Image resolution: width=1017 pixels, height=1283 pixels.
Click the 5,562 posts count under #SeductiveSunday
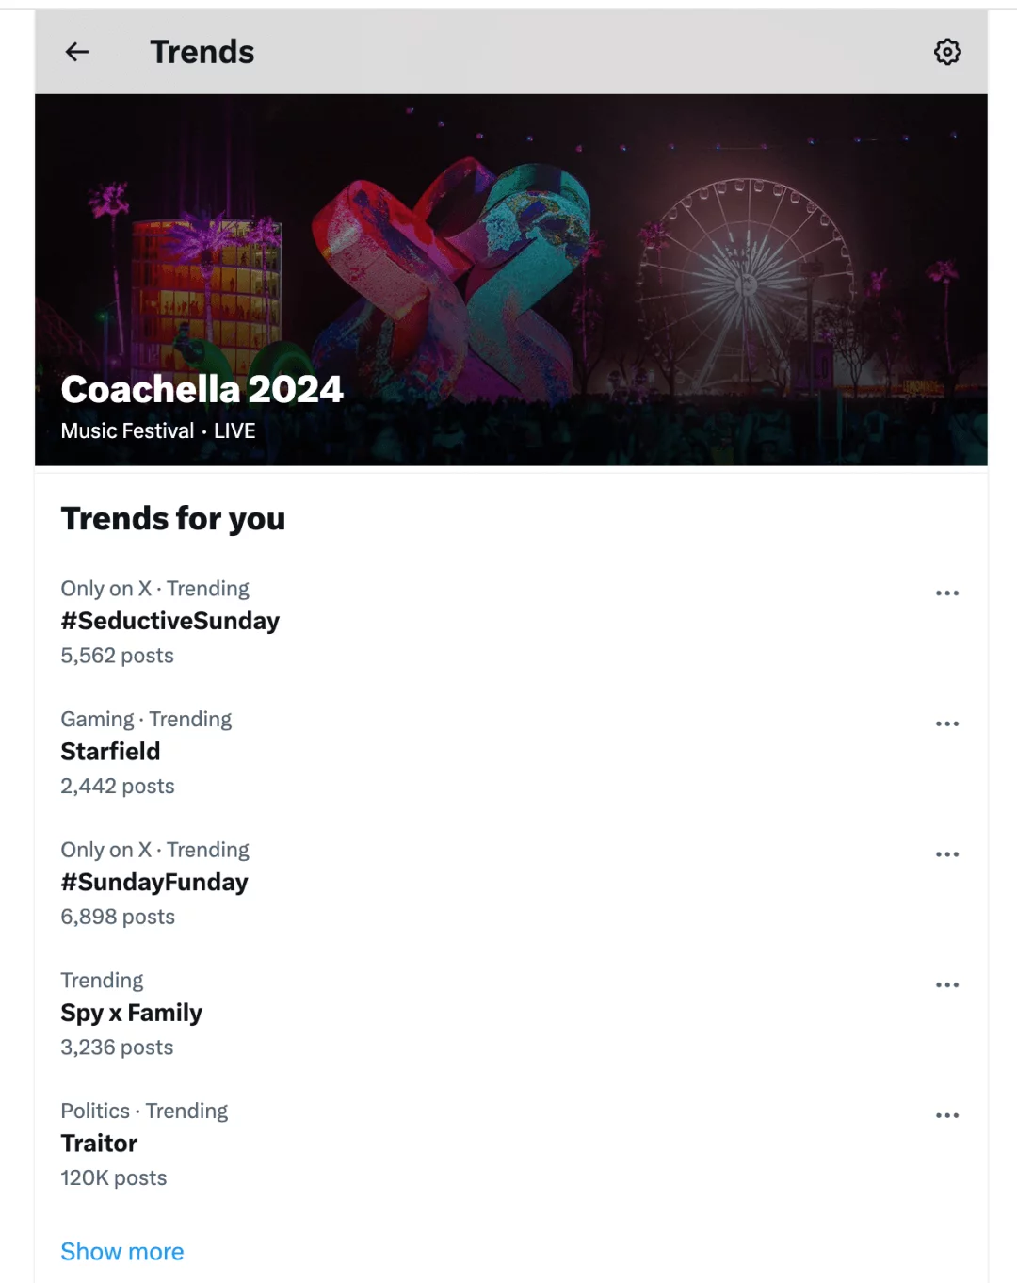coord(117,655)
